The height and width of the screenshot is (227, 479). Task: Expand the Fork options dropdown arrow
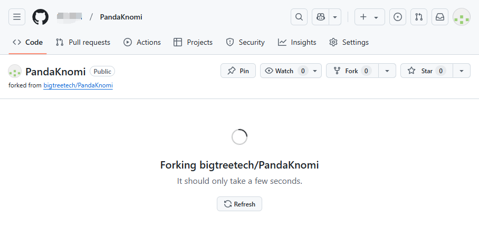pos(387,71)
